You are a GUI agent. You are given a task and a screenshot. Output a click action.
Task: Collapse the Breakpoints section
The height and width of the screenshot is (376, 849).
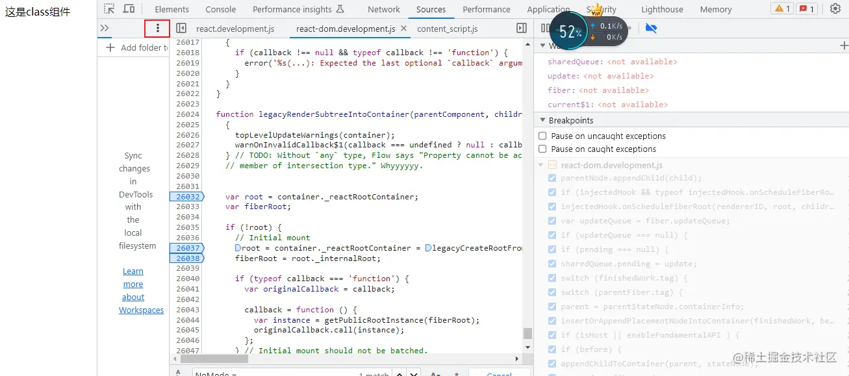point(542,120)
